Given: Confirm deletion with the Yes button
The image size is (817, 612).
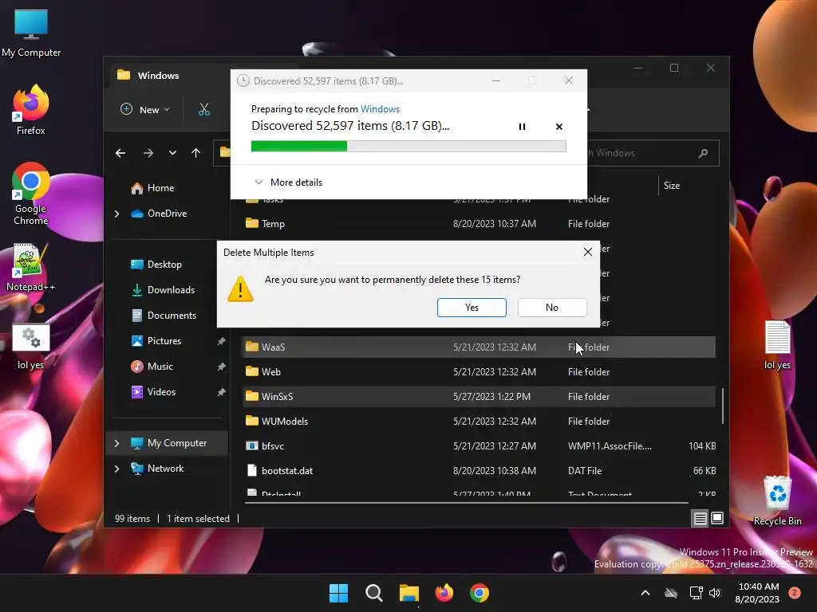Looking at the screenshot, I should pyautogui.click(x=472, y=308).
